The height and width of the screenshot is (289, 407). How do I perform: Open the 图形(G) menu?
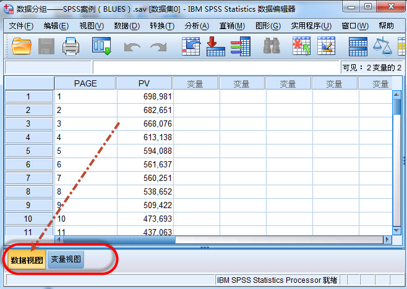click(x=268, y=26)
